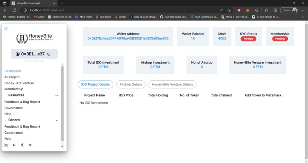Open Feedback & Bug Report under General

[22, 126]
